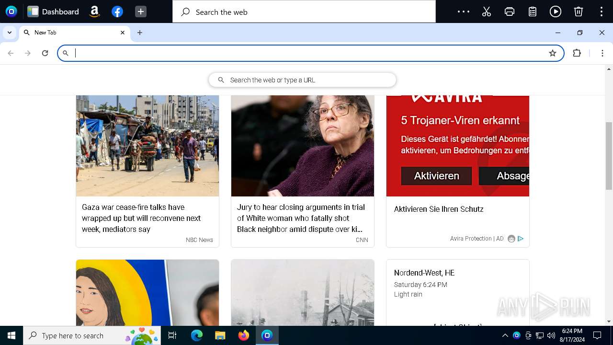
Task: Click the scrollbar down arrow
Action: click(609, 322)
